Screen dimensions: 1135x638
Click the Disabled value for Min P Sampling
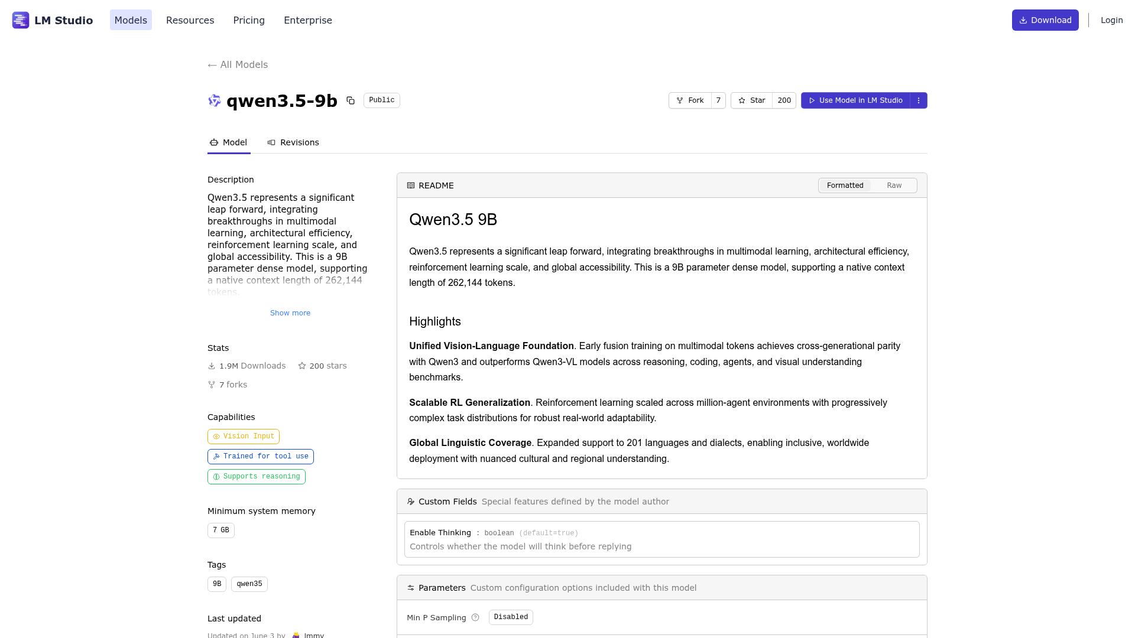[511, 617]
